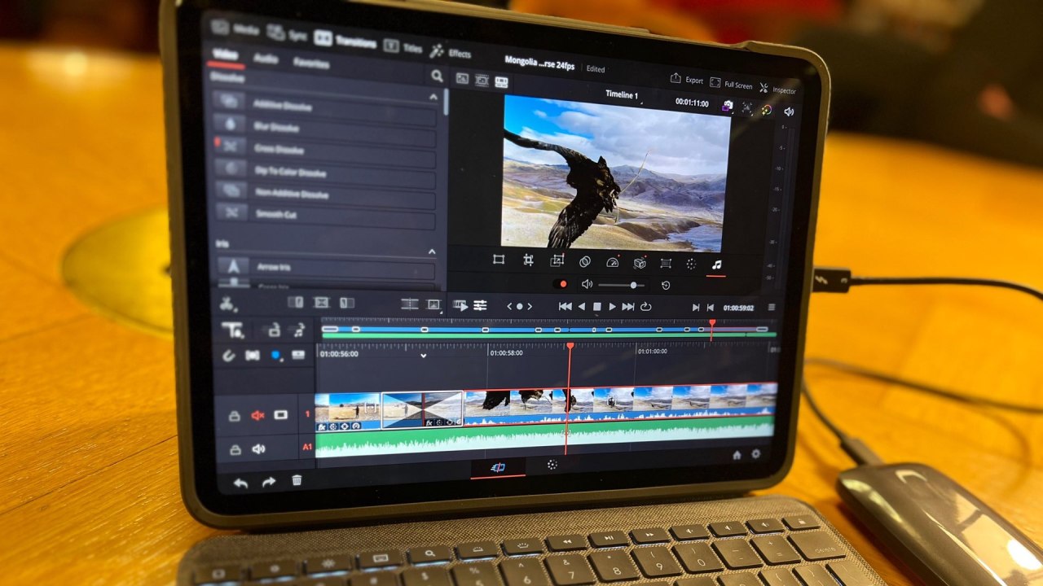
Task: Mute audio track A1 speaker
Action: coord(258,448)
